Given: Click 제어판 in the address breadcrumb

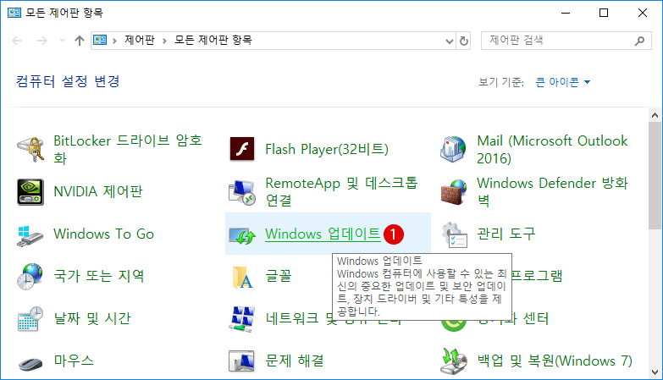Looking at the screenshot, I should click(140, 40).
